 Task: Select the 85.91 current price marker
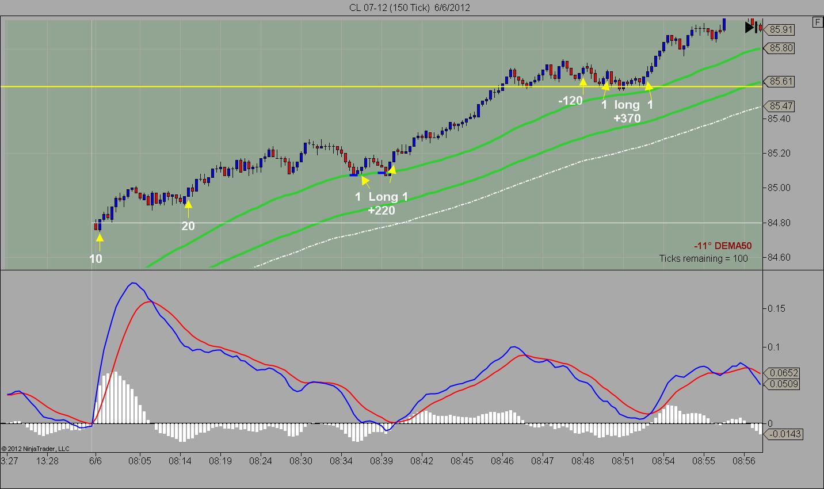[780, 29]
